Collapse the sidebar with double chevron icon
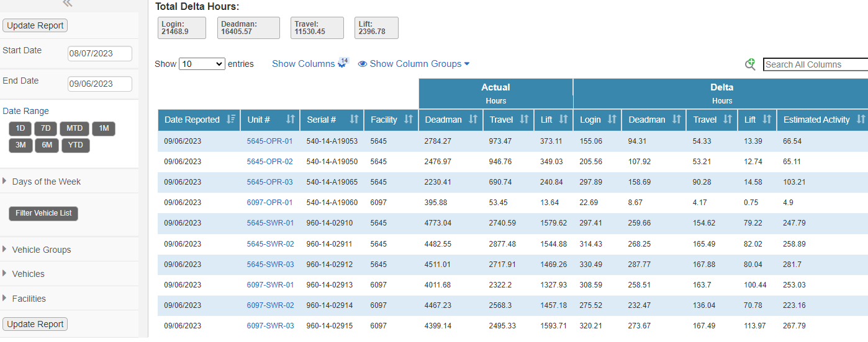The image size is (868, 342). pyautogui.click(x=68, y=4)
